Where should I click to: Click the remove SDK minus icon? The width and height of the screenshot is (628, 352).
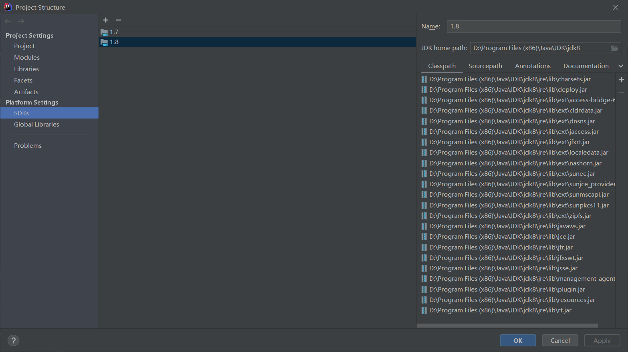(x=119, y=20)
